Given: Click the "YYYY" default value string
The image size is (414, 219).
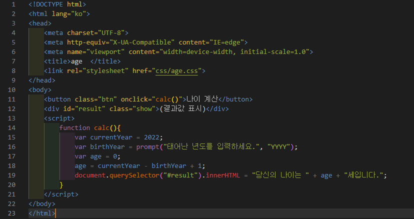Looking at the screenshot, I should click(279, 147).
